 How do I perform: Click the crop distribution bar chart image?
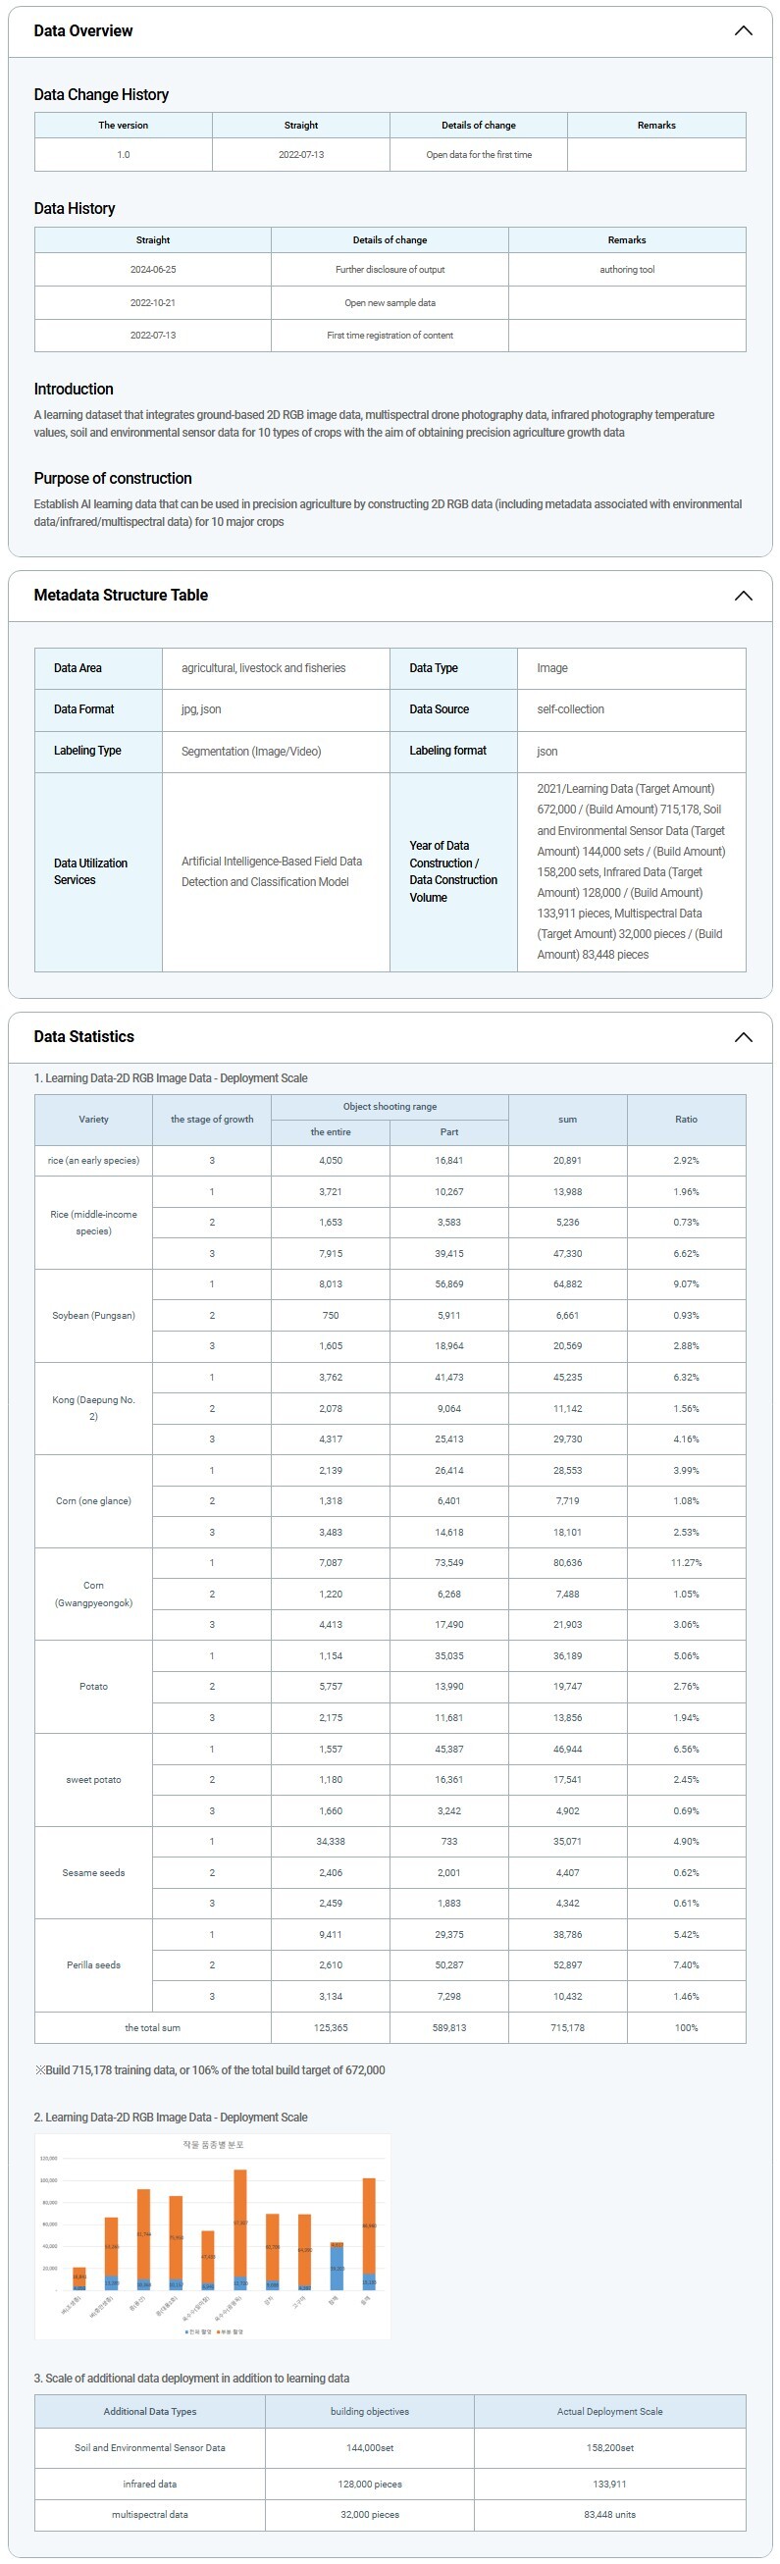[212, 2234]
